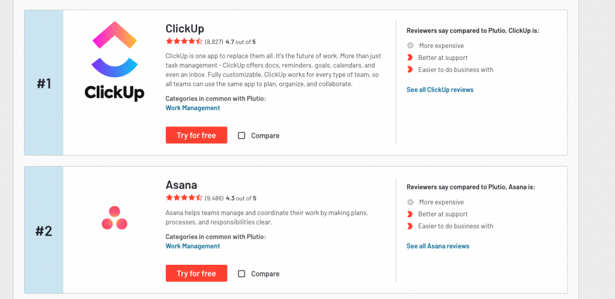615x299 pixels.
Task: Click ClickUp 'Better at support' arrow icon
Action: point(410,58)
